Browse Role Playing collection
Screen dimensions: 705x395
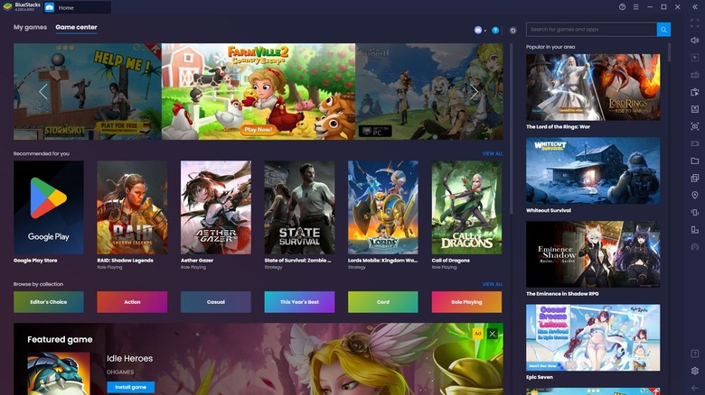coord(466,302)
